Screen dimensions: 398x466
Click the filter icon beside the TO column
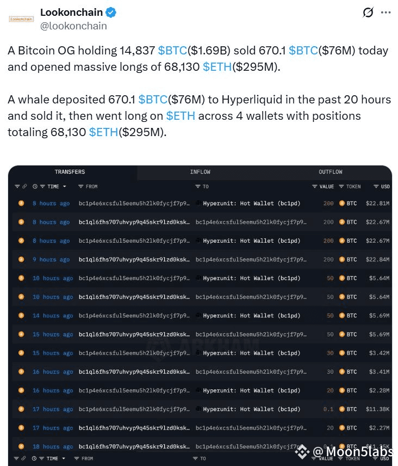click(198, 186)
